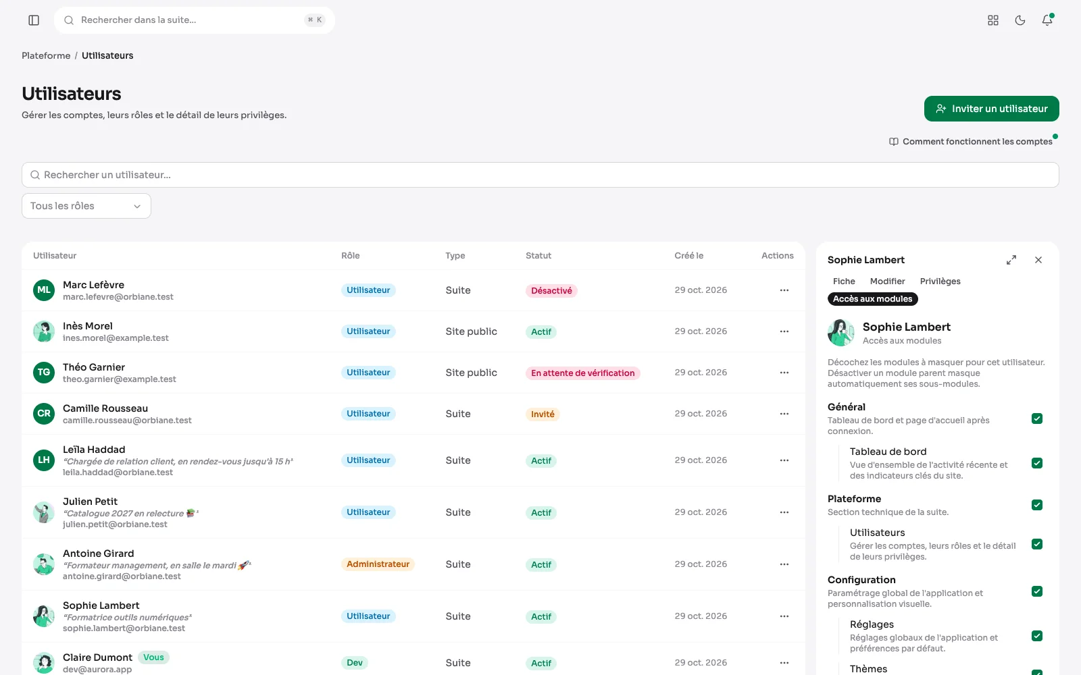This screenshot has width=1081, height=675.
Task: Open actions menu for Marc Lefèvre
Action: coord(784,290)
